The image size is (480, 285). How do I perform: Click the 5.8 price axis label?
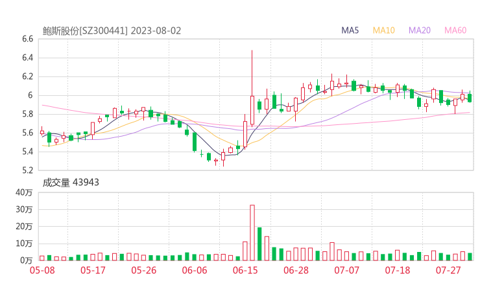pyautogui.click(x=27, y=114)
